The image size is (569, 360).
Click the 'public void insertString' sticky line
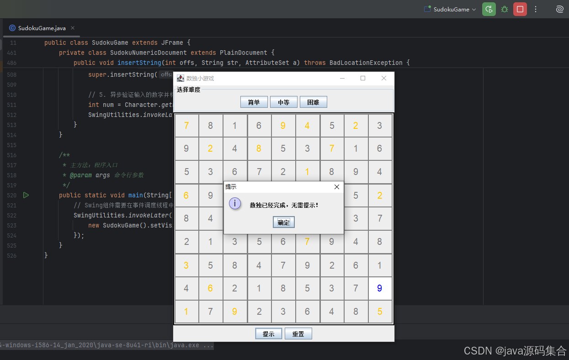click(x=242, y=63)
